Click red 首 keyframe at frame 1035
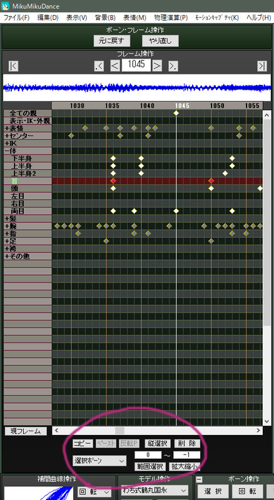The image size is (274, 500). pos(113,181)
